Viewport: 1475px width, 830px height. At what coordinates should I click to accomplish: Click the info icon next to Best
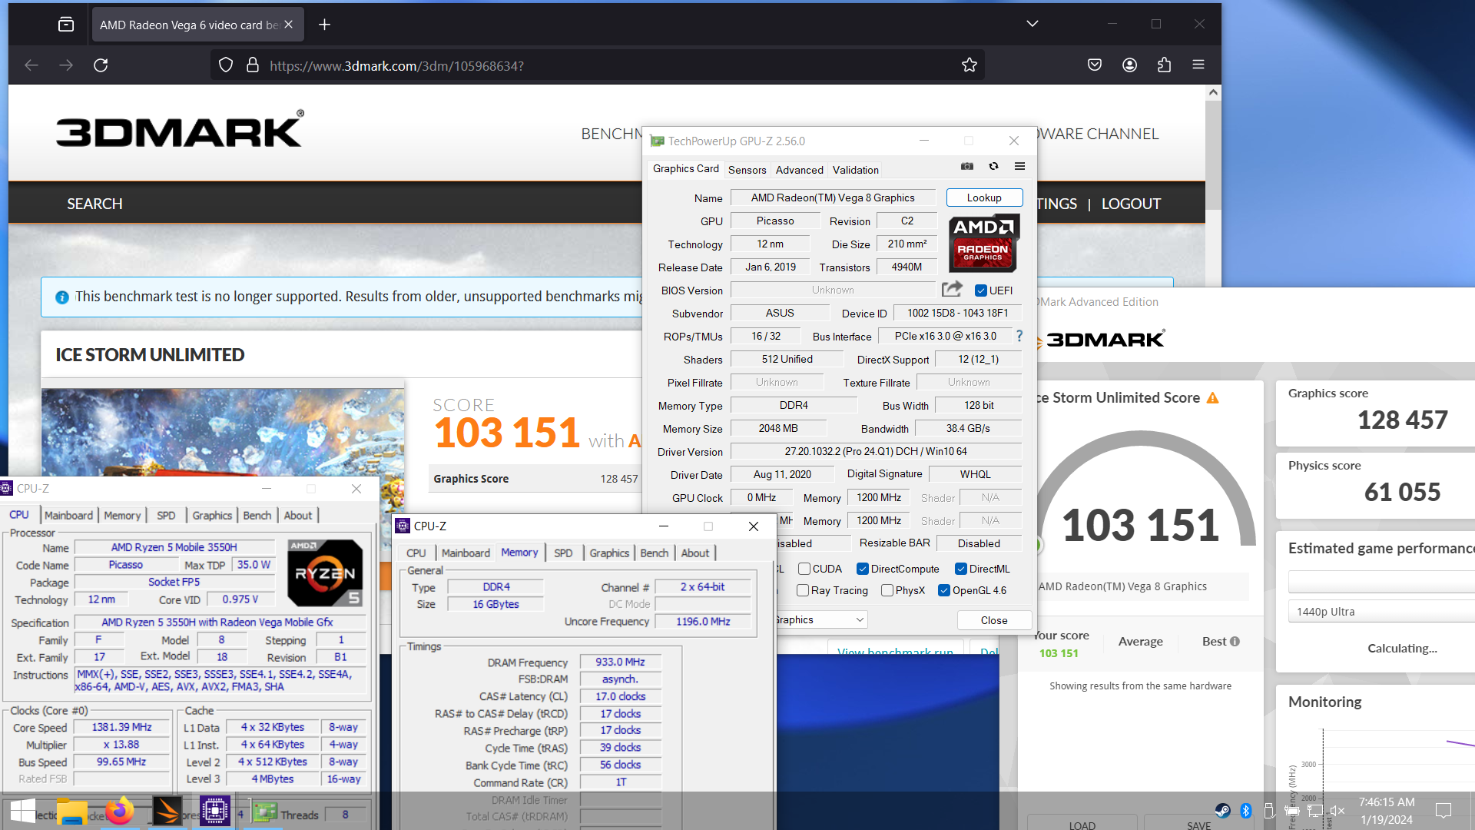pyautogui.click(x=1235, y=641)
